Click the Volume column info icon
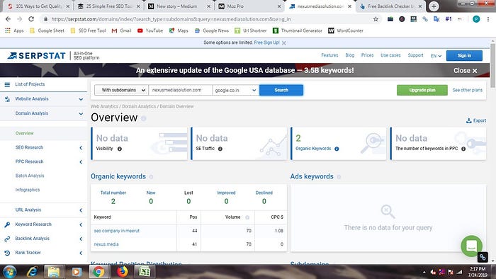 pyautogui.click(x=247, y=217)
